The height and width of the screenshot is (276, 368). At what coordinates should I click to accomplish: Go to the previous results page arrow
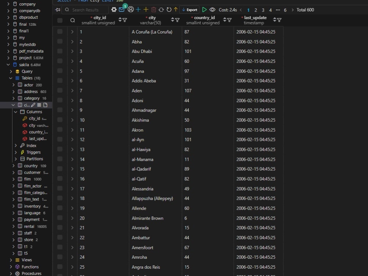(241, 10)
